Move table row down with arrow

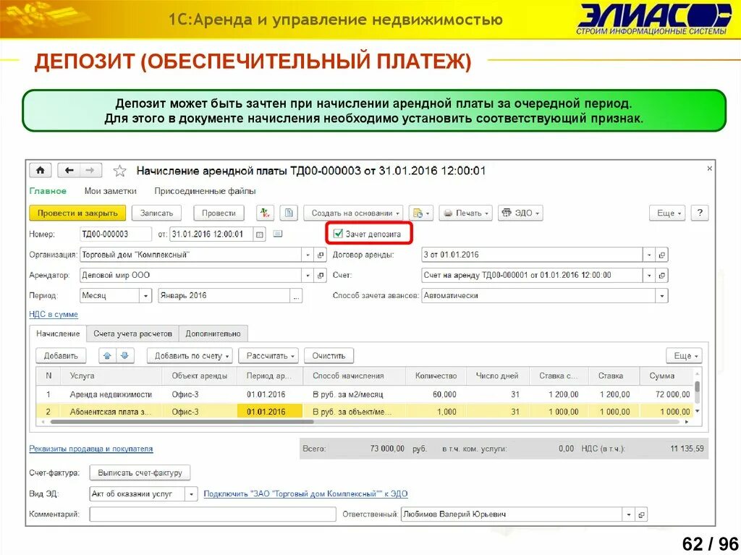pyautogui.click(x=124, y=355)
